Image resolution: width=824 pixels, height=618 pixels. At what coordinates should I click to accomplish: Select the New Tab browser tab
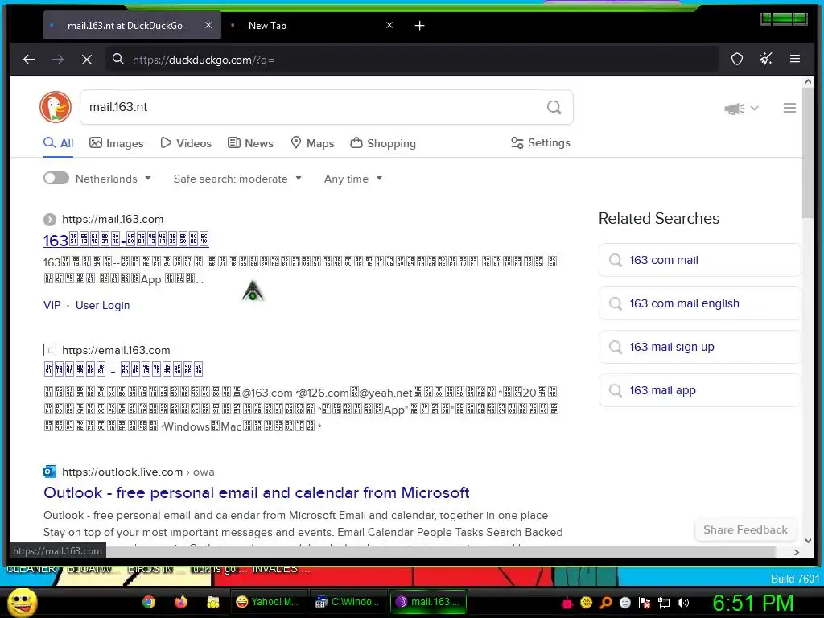coord(310,25)
